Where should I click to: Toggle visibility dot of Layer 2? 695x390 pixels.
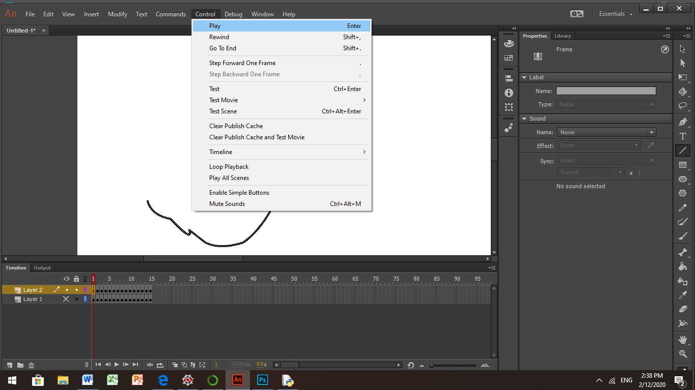pos(67,290)
